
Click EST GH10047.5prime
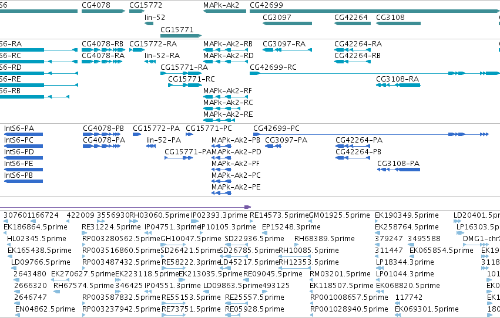(173, 245)
